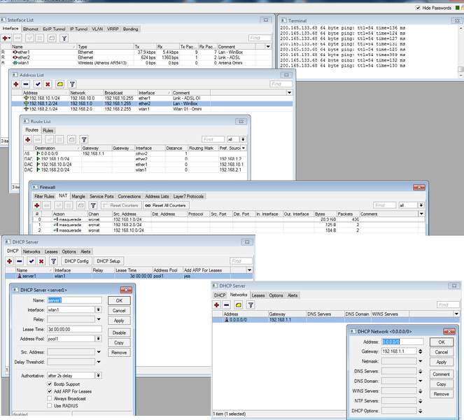Open the Route List 'all' filter dropdown
The height and width of the screenshot is (420, 464).
pyautogui.click(x=243, y=139)
